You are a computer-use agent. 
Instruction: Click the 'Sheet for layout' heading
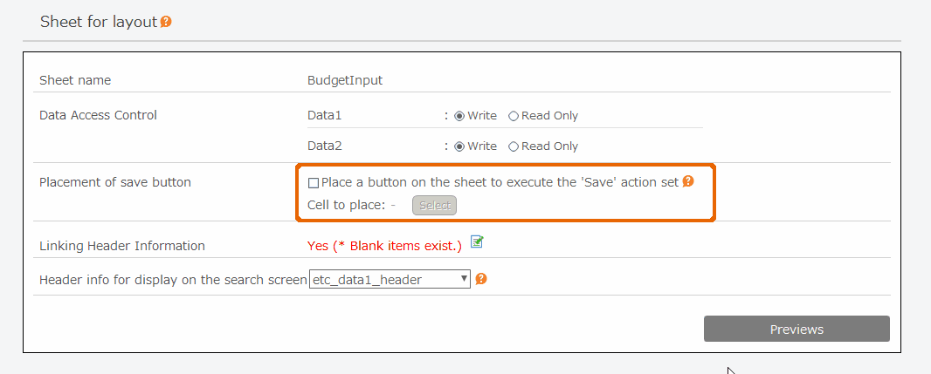coord(98,22)
